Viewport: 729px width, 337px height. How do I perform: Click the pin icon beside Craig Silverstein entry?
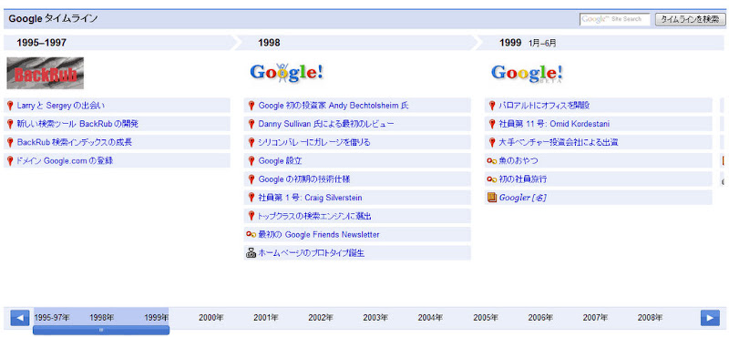[252, 198]
